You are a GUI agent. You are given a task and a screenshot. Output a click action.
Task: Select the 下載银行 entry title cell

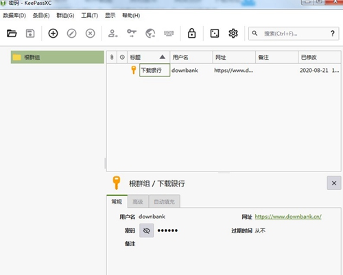pyautogui.click(x=154, y=70)
